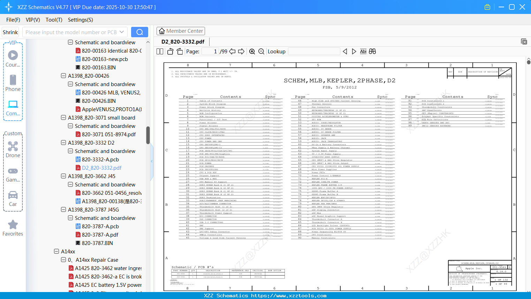Click the blue search magnifier button
The image size is (531, 299).
pos(139,32)
